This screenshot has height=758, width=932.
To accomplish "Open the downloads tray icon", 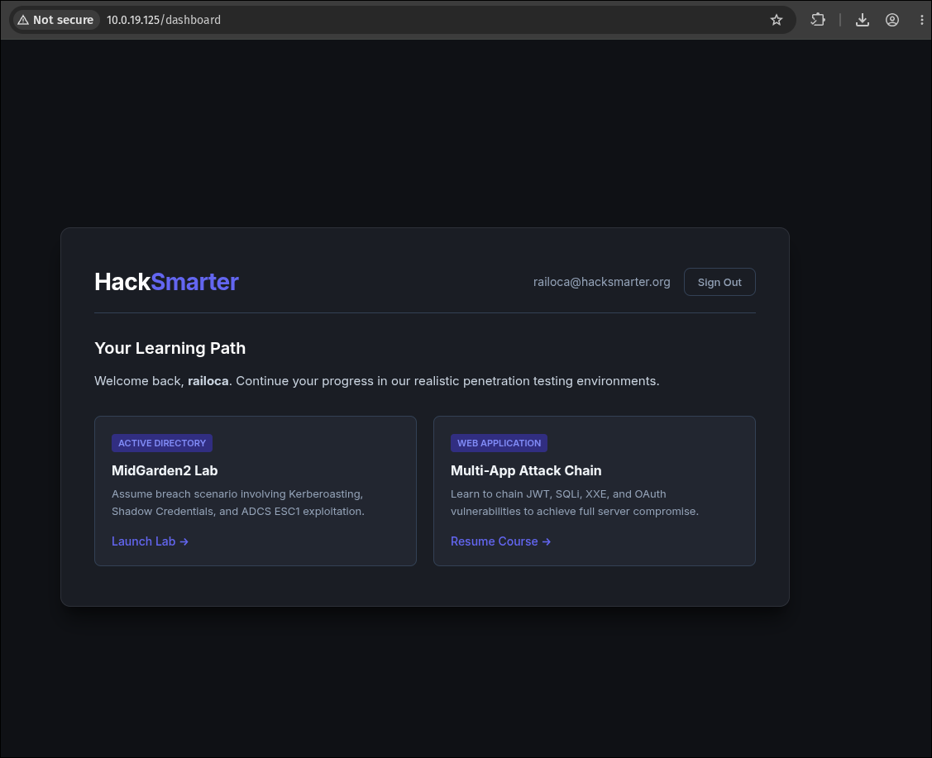I will (x=863, y=20).
